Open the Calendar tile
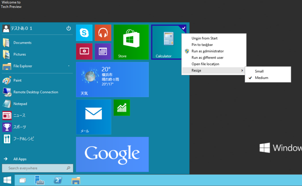This screenshot has height=186, width=302. (103, 51)
